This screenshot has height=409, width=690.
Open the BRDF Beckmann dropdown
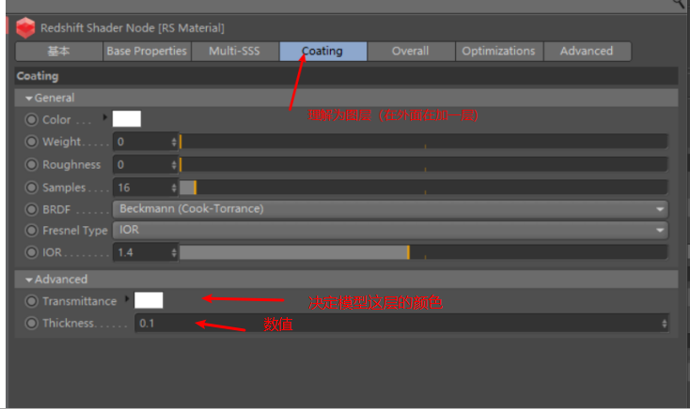390,209
